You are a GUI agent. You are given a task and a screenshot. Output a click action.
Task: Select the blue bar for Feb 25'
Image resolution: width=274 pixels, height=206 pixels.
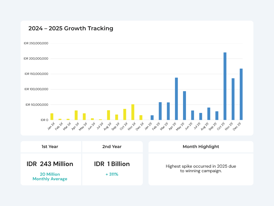pos(160,111)
